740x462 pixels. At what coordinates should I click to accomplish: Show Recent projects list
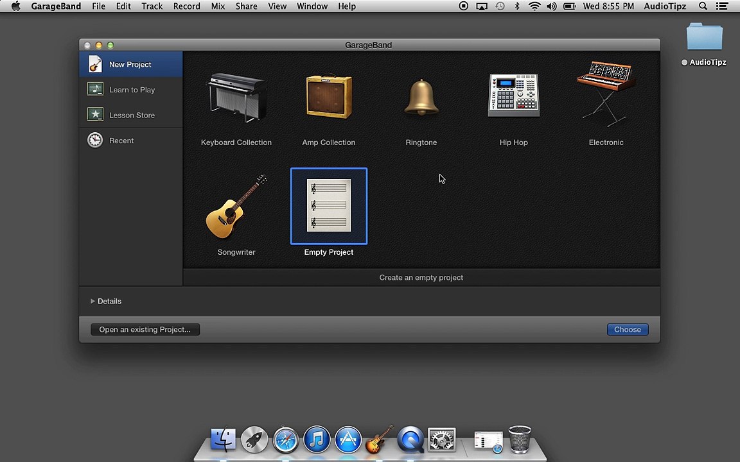pyautogui.click(x=131, y=141)
